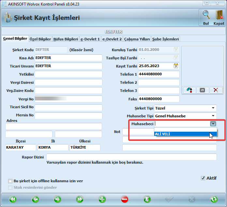
Task: Expand the Şirket Tipi dropdown
Action: (x=213, y=108)
